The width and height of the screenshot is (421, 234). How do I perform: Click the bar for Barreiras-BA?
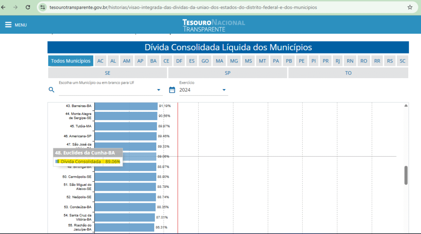[x=126, y=106]
